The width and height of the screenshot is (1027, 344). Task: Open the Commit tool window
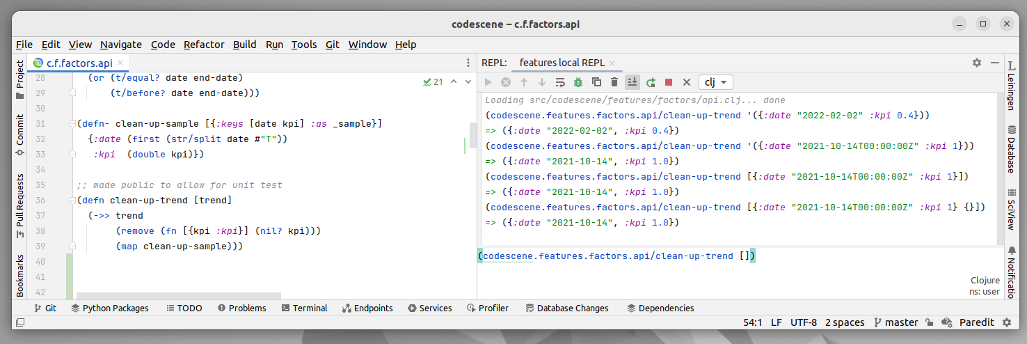click(x=19, y=136)
